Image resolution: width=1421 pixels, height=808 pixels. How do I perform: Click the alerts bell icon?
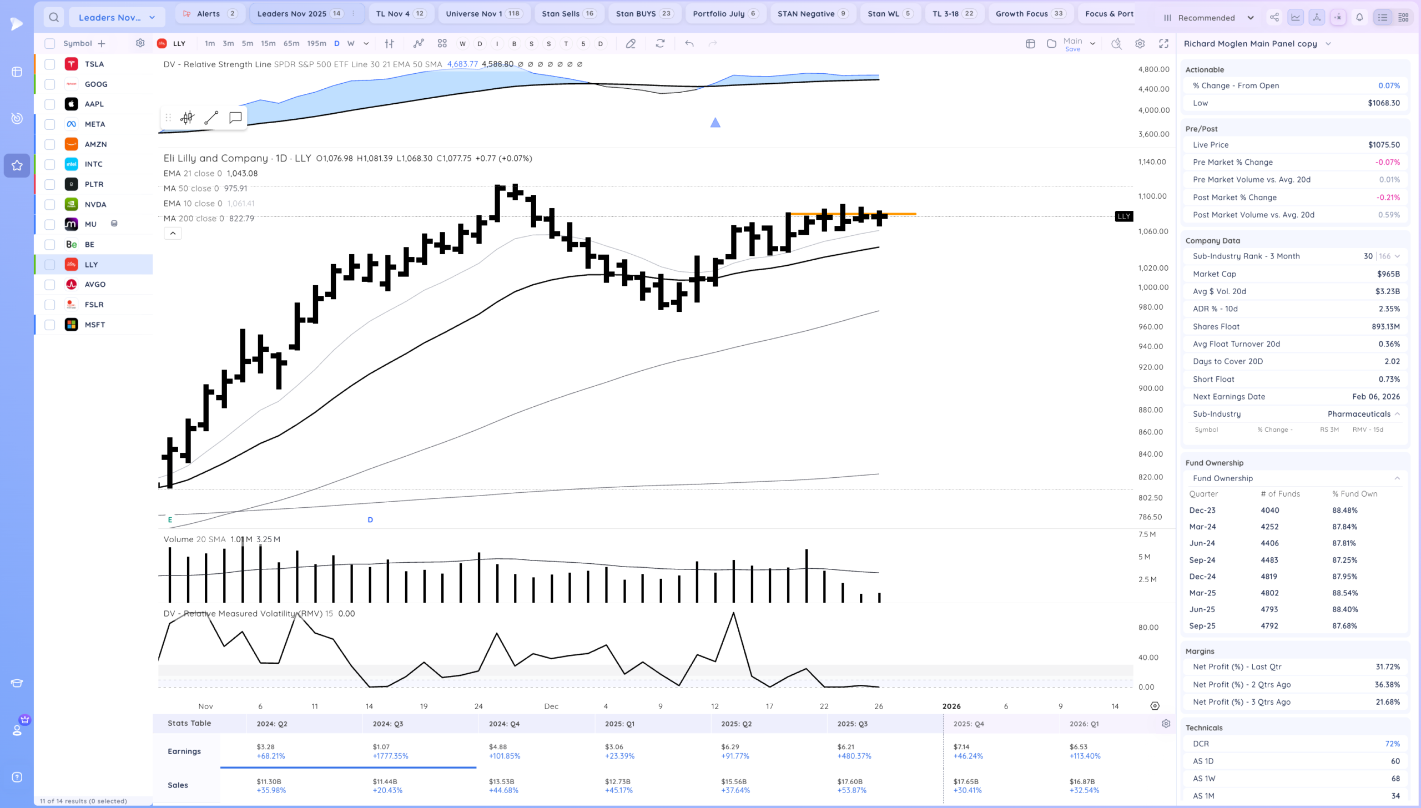(x=1359, y=17)
